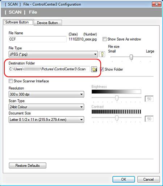
Task: Click the Cancel button
Action: [x=149, y=179]
